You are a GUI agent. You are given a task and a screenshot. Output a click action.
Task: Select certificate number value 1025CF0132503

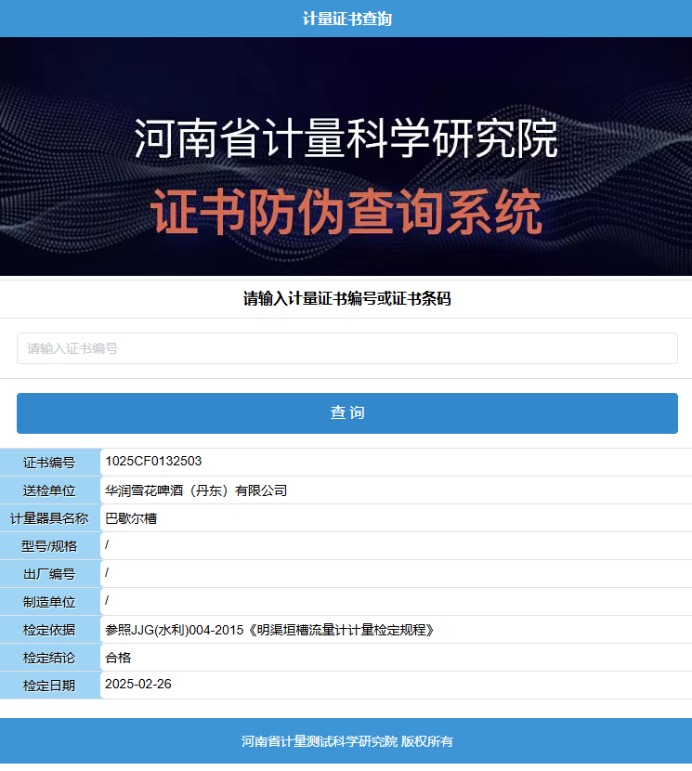pos(153,461)
